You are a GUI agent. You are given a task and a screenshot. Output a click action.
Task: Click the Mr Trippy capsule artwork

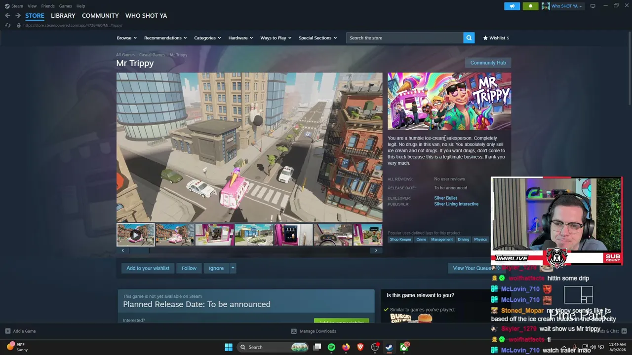coord(449,102)
